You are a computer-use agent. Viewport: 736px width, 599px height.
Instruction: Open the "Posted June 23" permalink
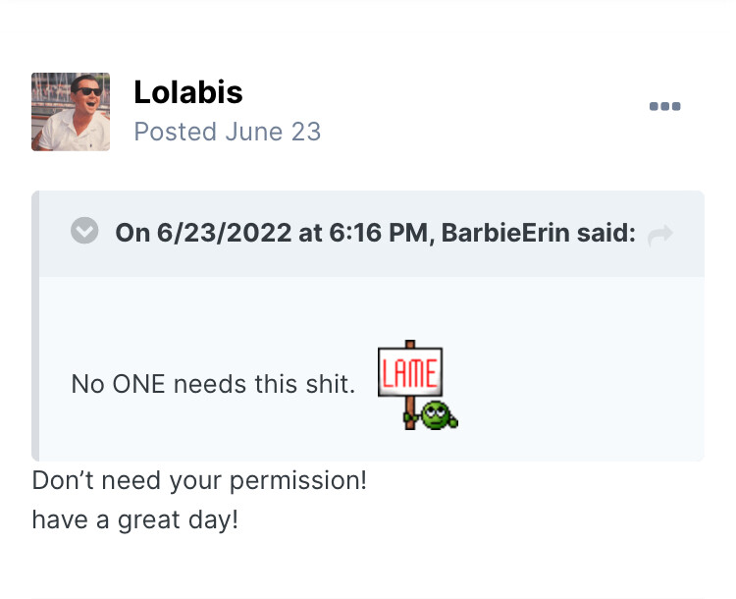click(x=227, y=132)
